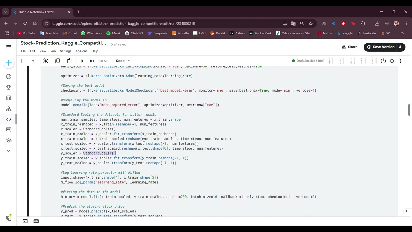The width and height of the screenshot is (412, 232).
Task: Click the browser back arrow
Action: [x=6, y=24]
